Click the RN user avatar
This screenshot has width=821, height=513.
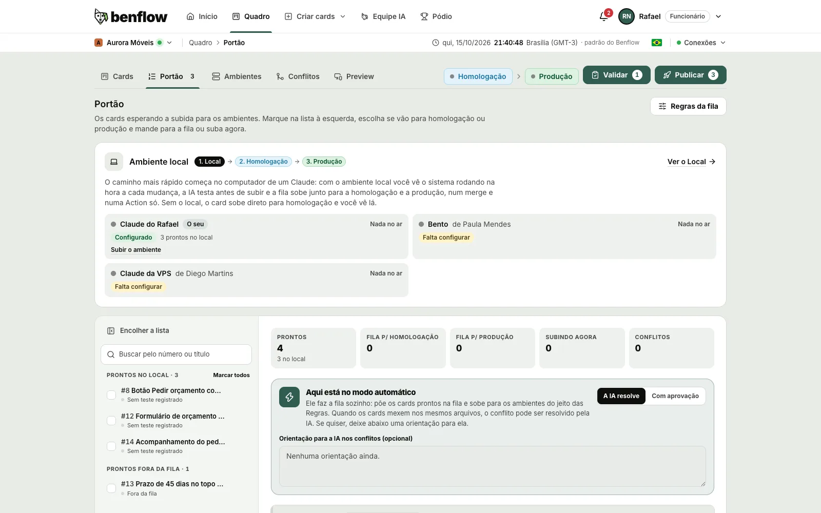(x=627, y=16)
